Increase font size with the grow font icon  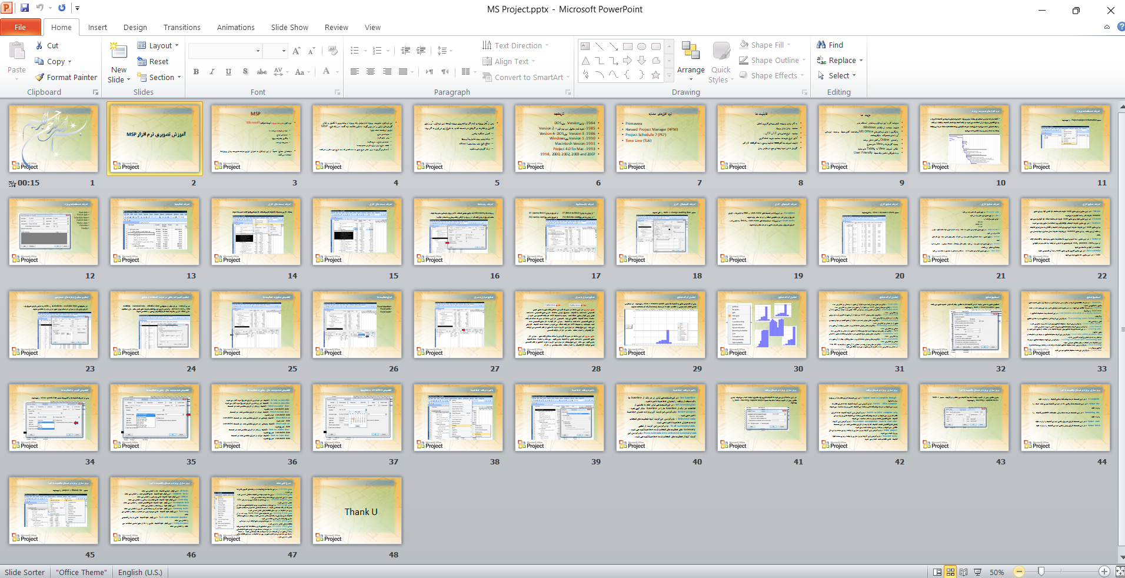pos(297,51)
